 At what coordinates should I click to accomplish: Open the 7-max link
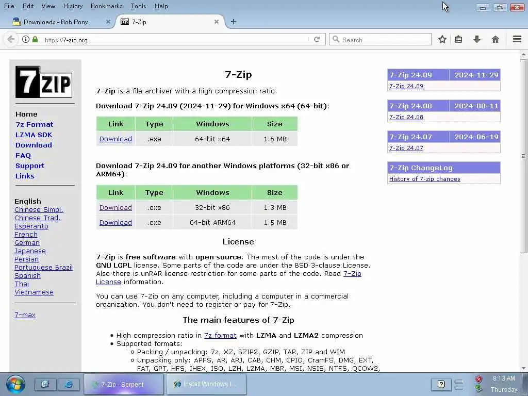(x=25, y=315)
